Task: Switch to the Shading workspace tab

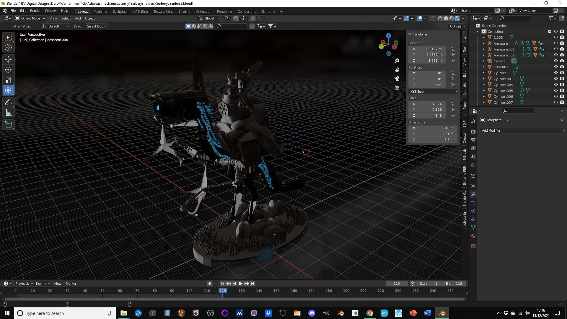Action: [184, 12]
